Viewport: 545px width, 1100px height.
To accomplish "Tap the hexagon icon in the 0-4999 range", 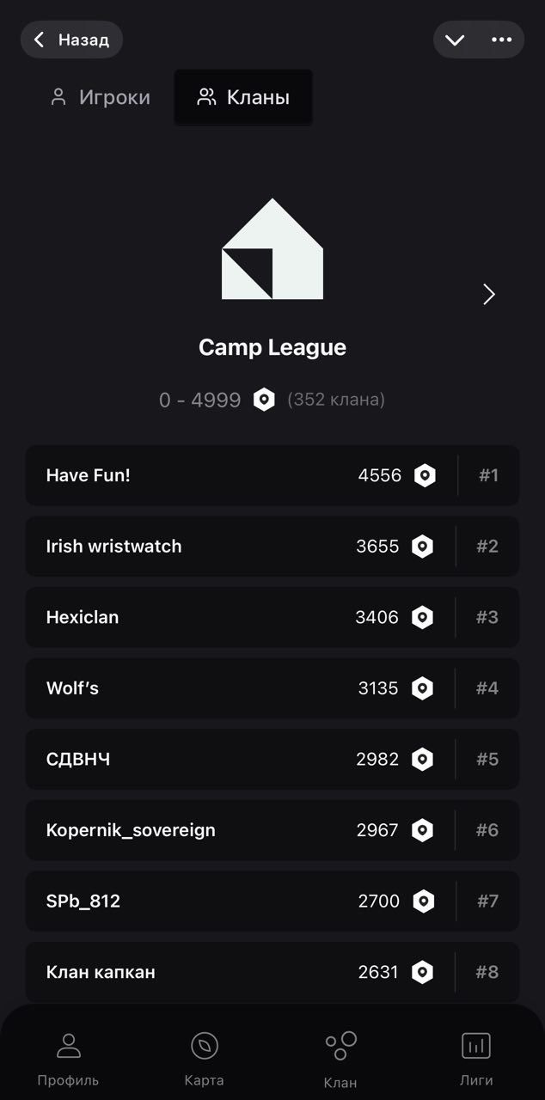I will [x=264, y=399].
